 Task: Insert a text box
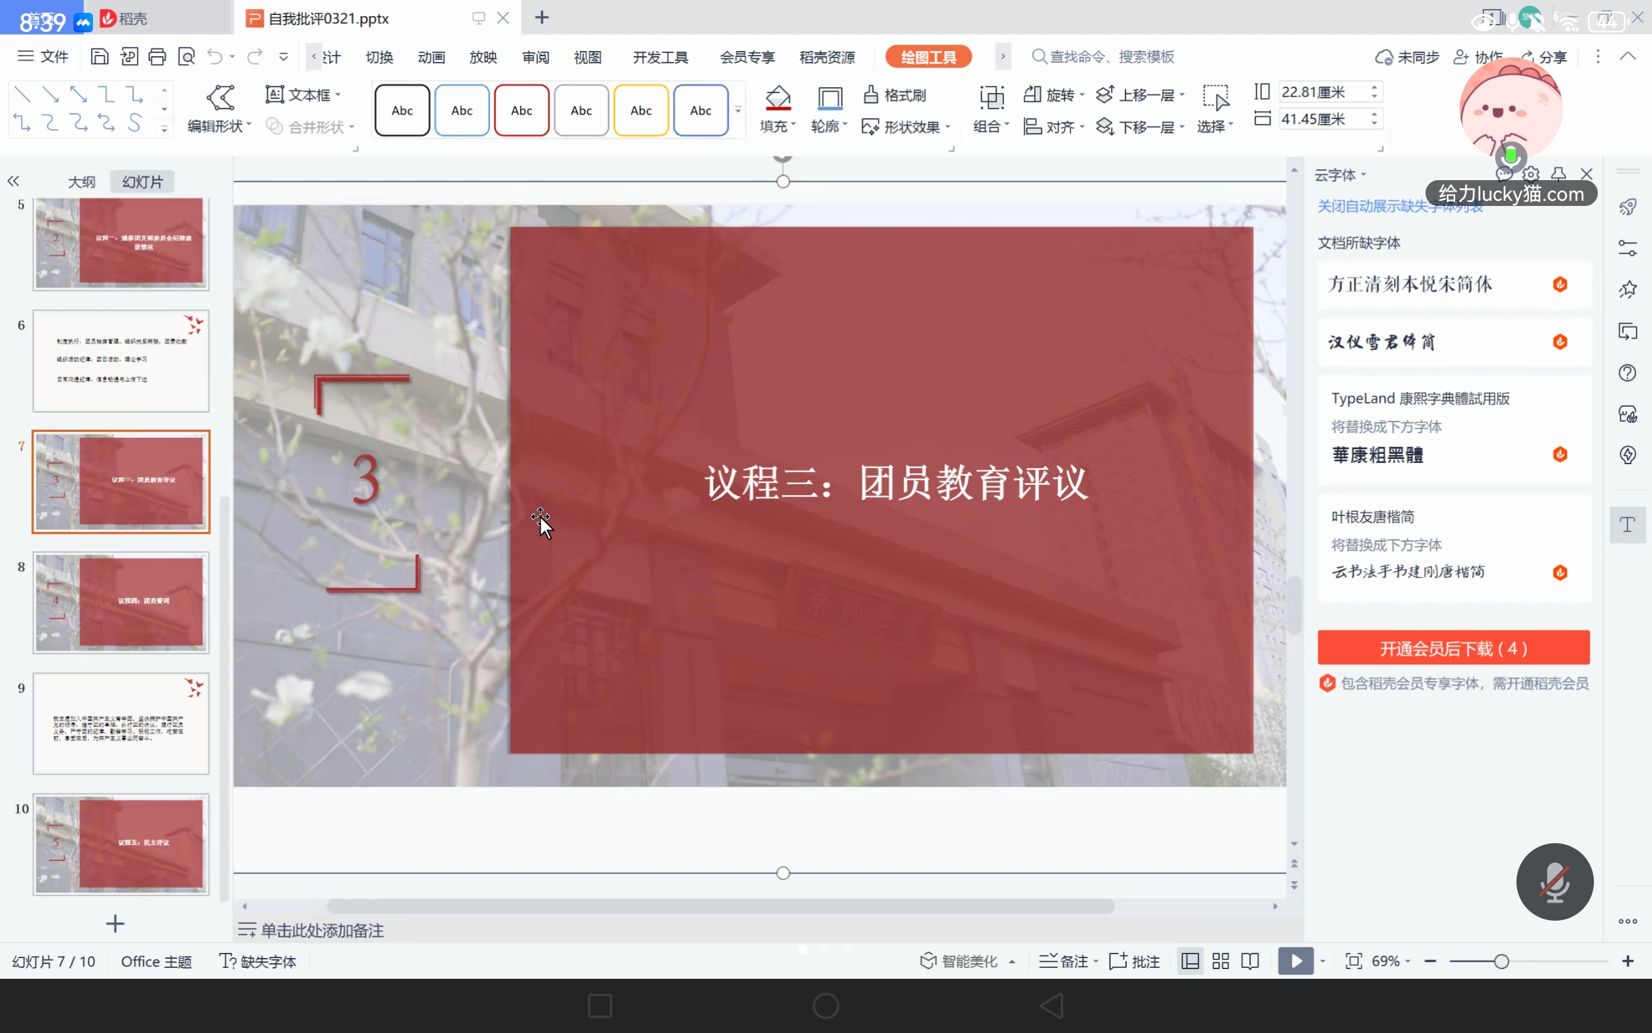(x=300, y=94)
